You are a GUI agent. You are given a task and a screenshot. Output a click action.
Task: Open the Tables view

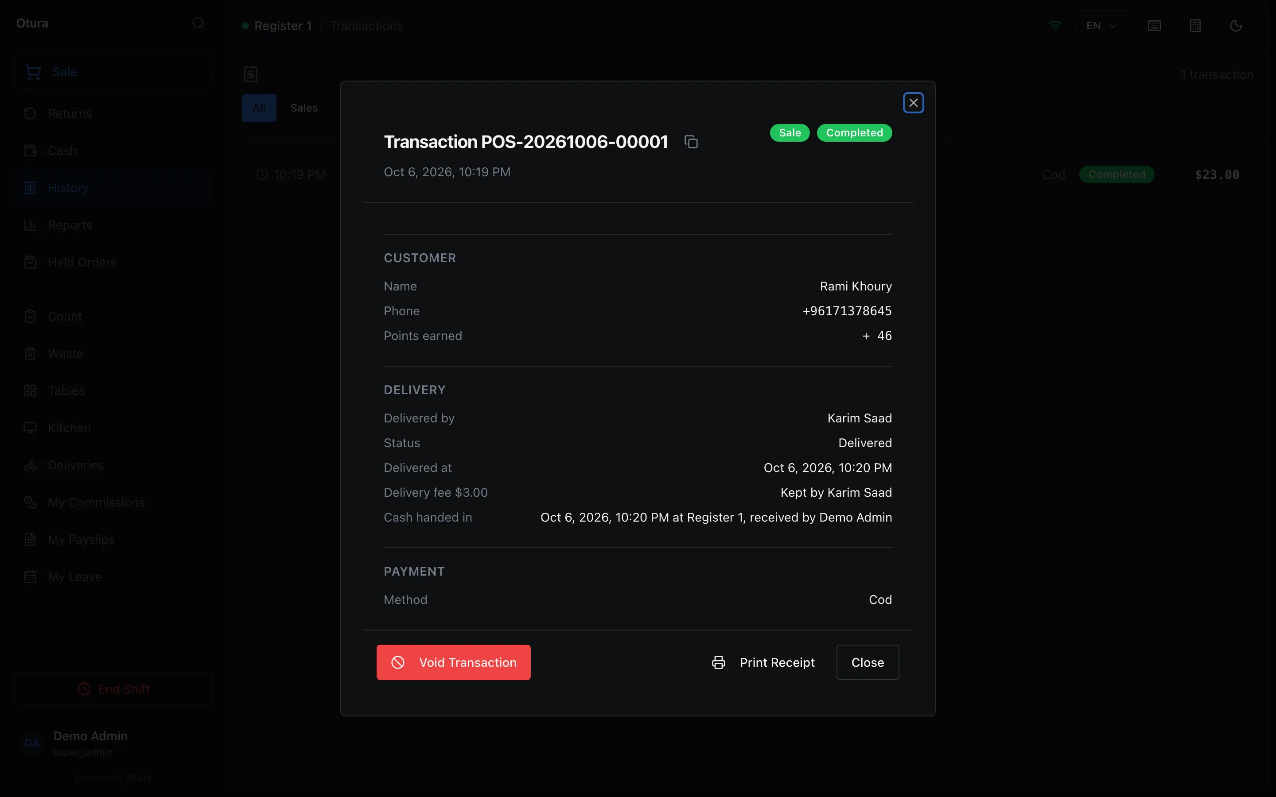[x=113, y=391]
